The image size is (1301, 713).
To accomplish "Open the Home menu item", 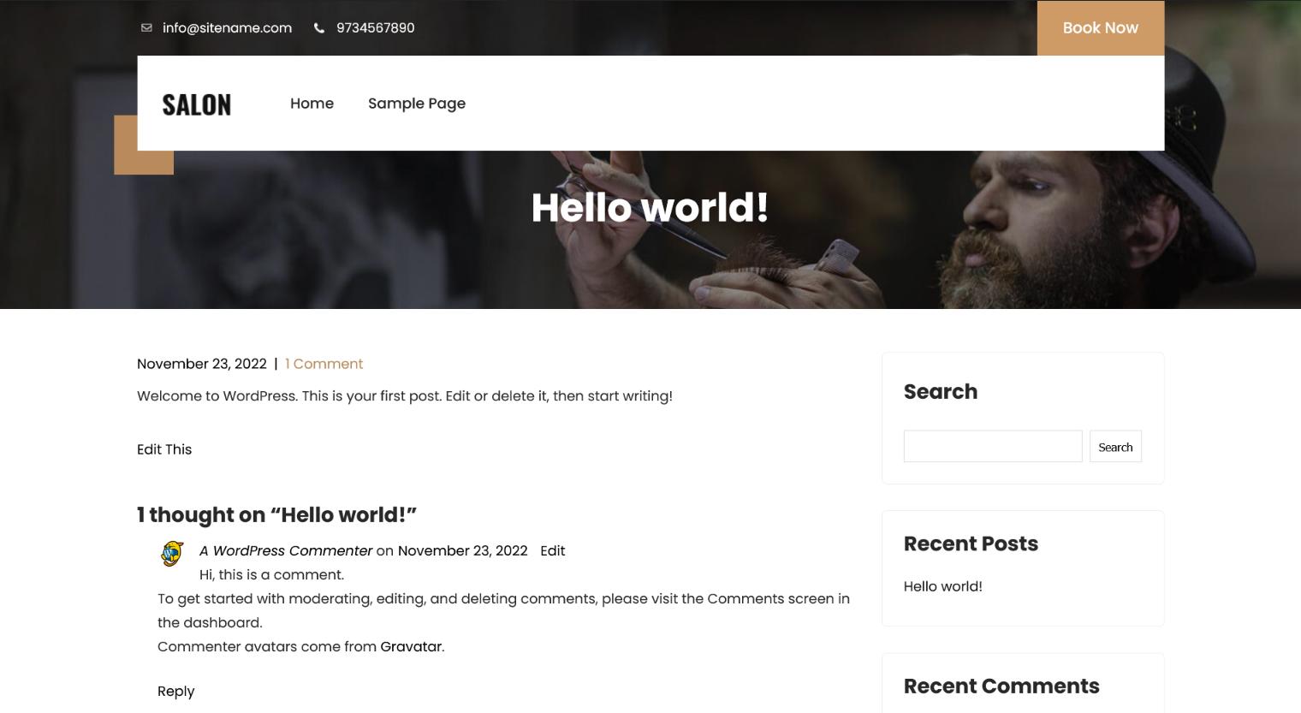I will click(312, 104).
